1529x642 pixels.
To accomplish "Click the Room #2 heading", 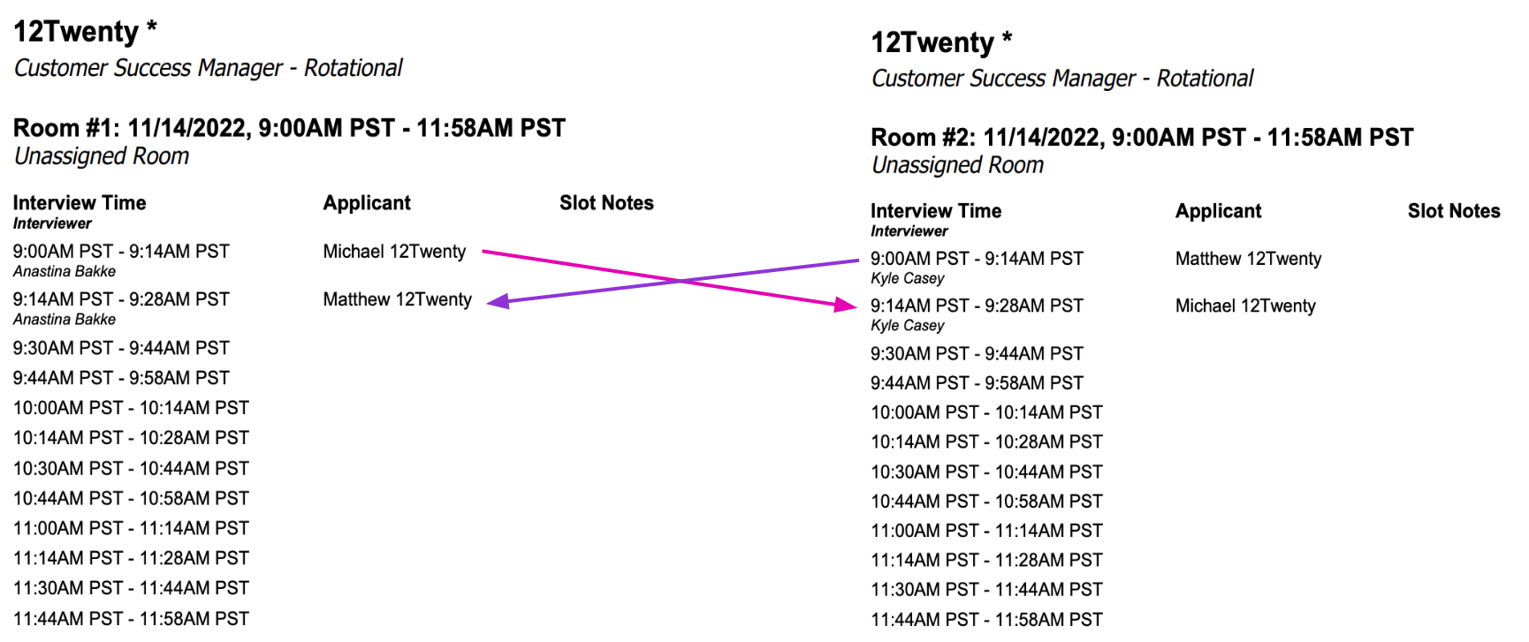I will coord(1142,138).
